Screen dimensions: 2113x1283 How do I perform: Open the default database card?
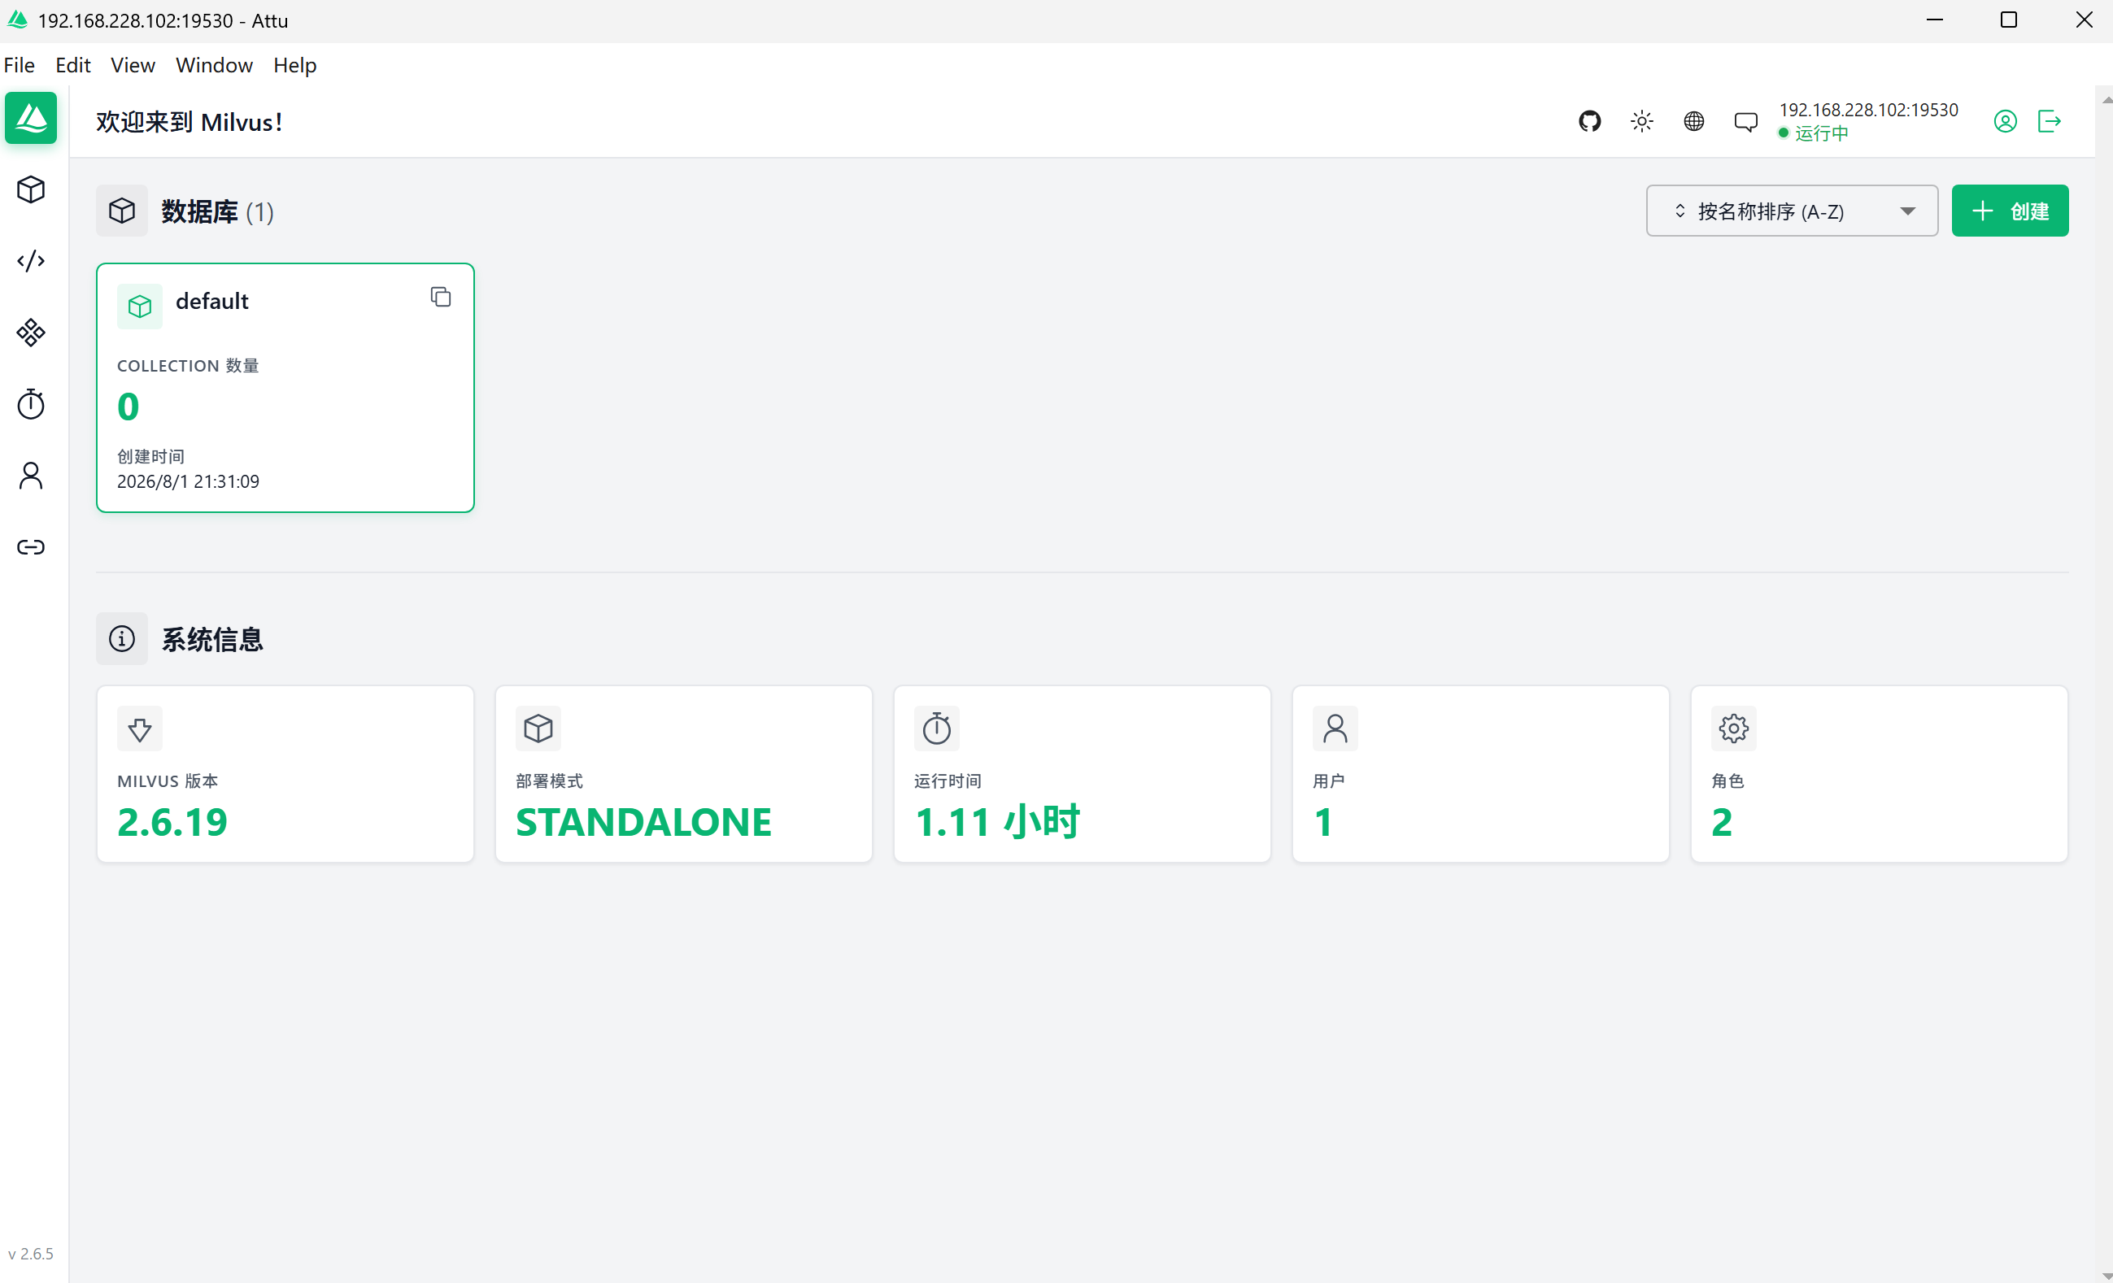click(285, 389)
